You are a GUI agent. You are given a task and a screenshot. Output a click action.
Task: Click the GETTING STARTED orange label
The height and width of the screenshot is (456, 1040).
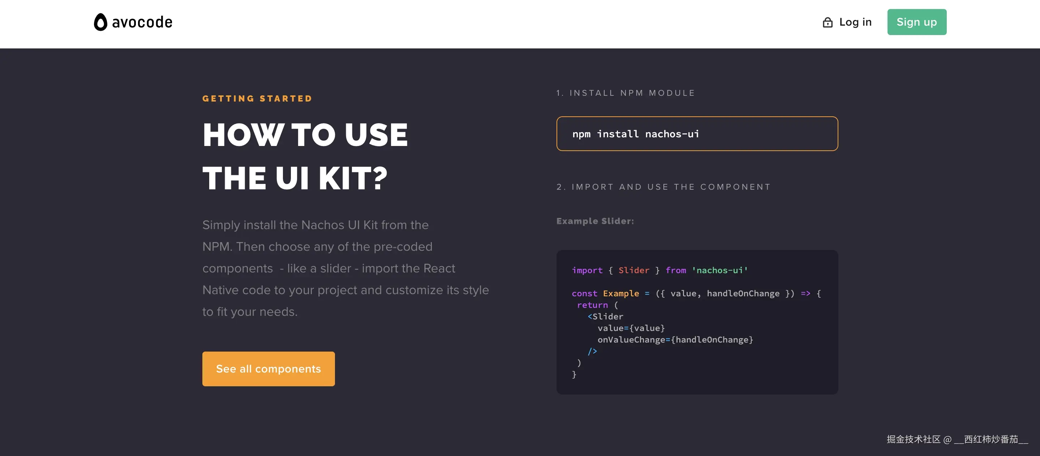[x=257, y=99]
